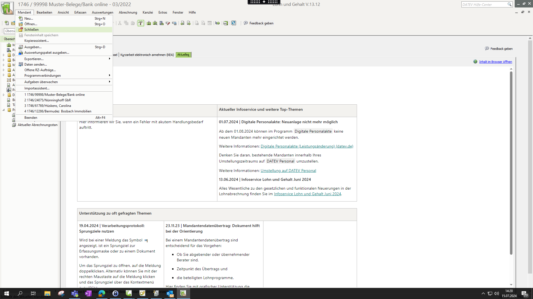533x299 pixels.
Task: Choose Daten senden... menu entry
Action: tap(36, 65)
